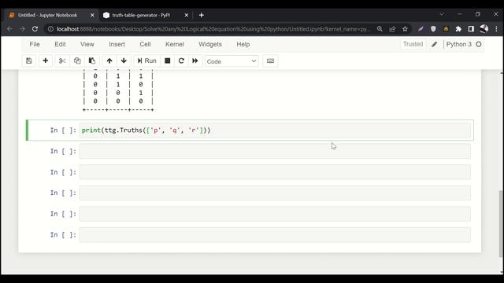Open the Insert menu
The image size is (504, 283).
tap(117, 44)
